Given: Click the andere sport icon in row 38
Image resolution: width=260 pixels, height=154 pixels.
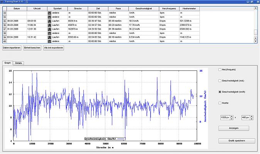Looking at the screenshot, I should pos(49,33).
